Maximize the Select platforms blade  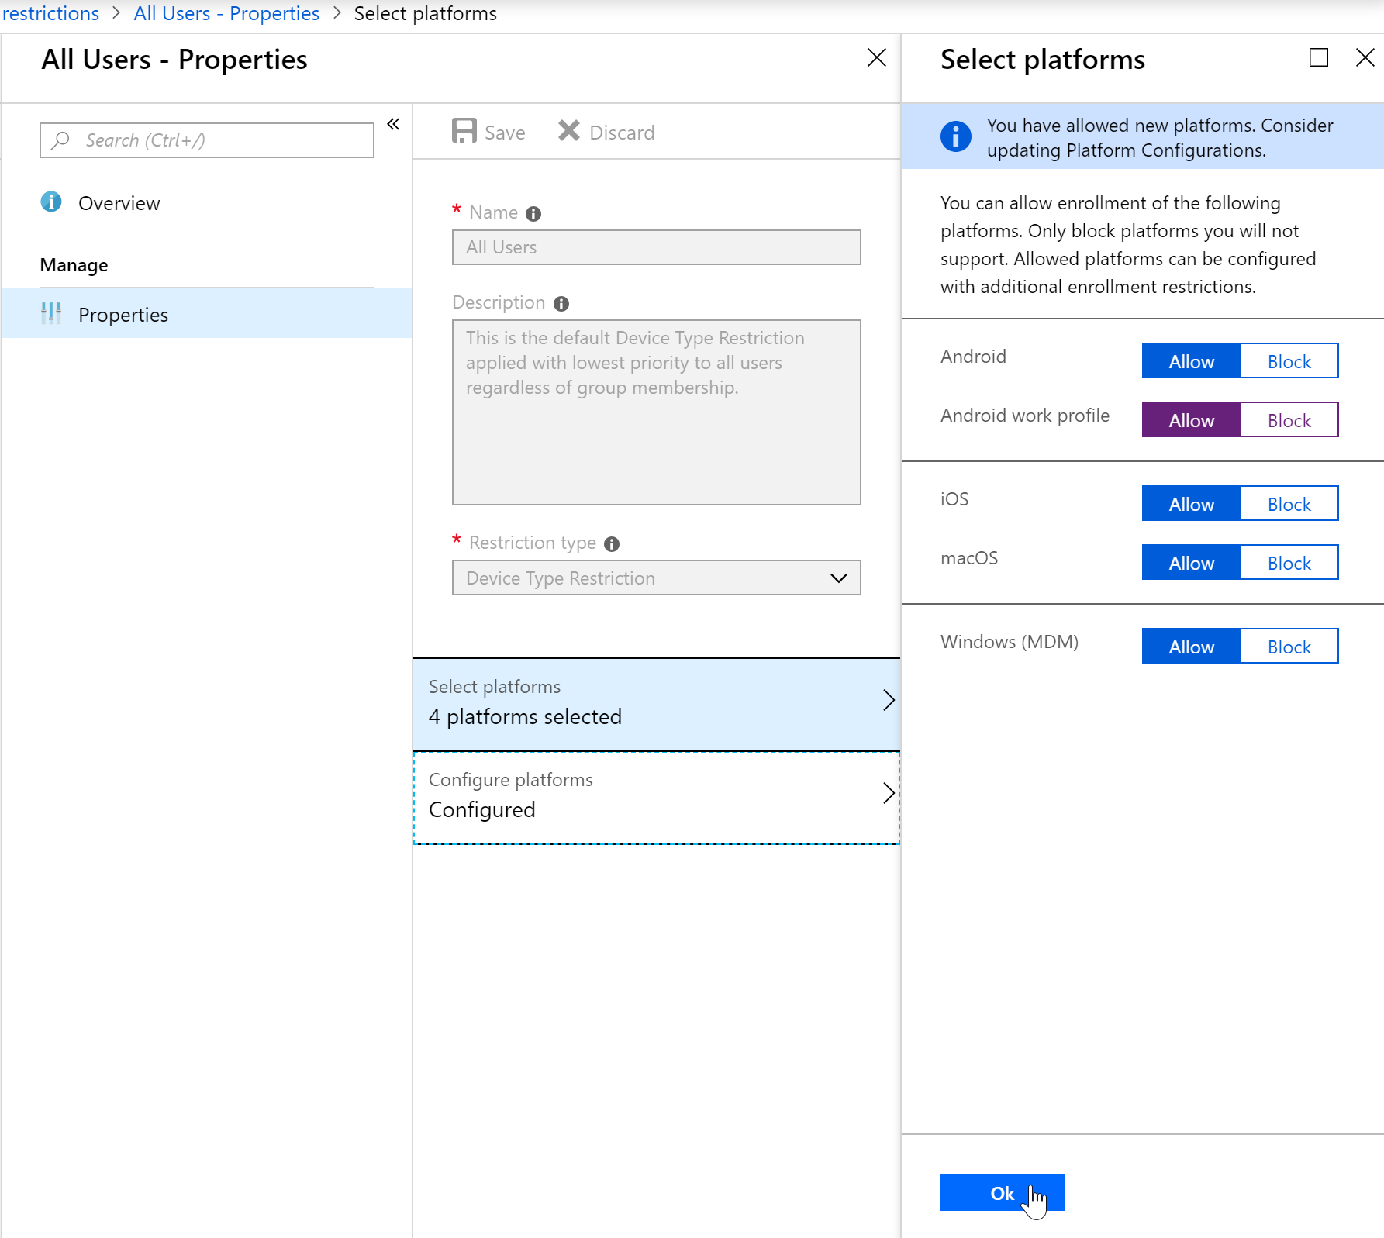pyautogui.click(x=1319, y=57)
